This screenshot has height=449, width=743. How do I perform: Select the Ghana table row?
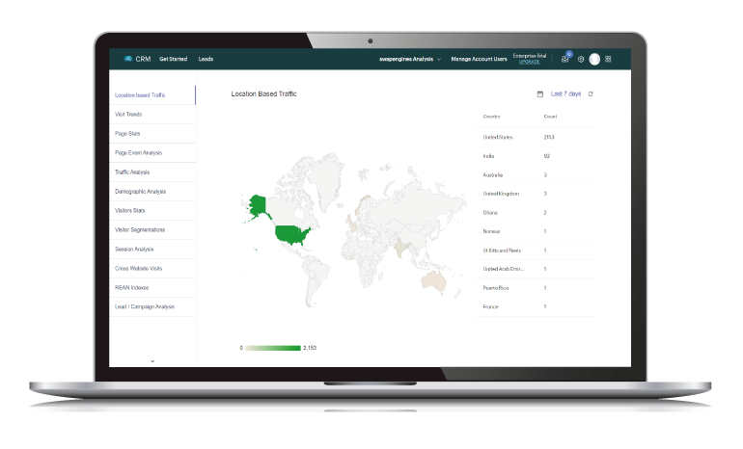coord(535,212)
